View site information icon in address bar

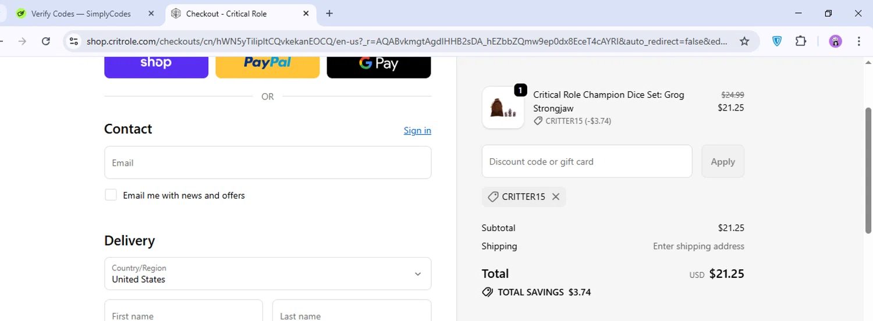(73, 41)
